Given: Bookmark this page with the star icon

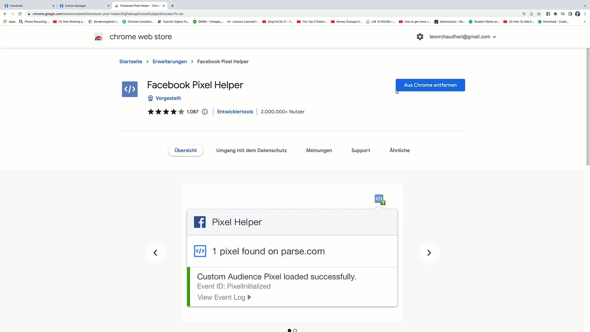Looking at the screenshot, I should [539, 14].
